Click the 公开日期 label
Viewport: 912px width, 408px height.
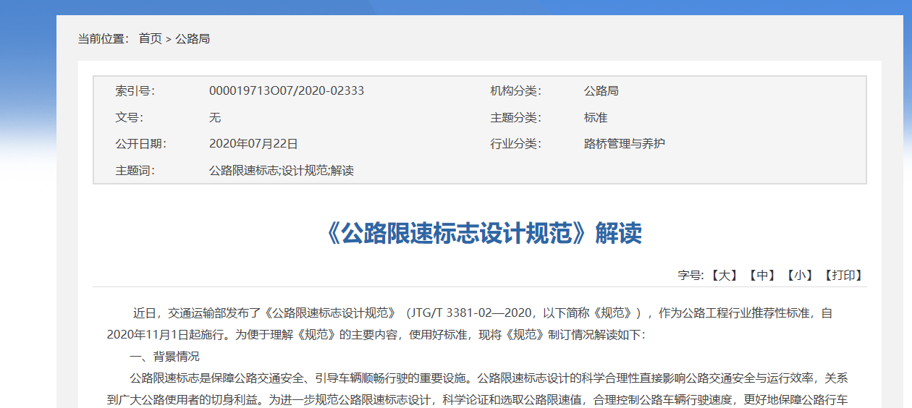click(x=140, y=143)
